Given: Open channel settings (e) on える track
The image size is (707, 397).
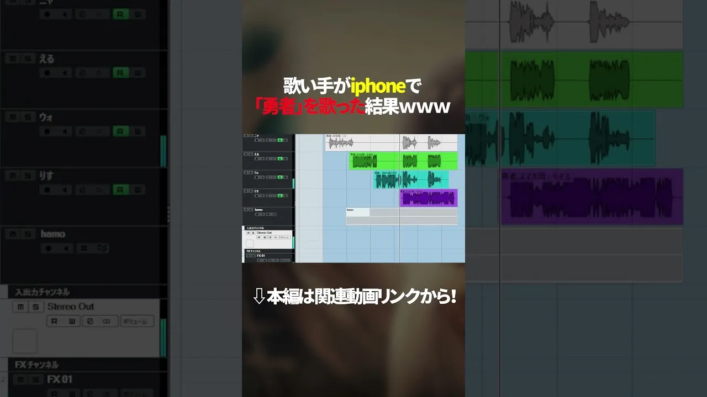Looking at the screenshot, I should pos(82,73).
